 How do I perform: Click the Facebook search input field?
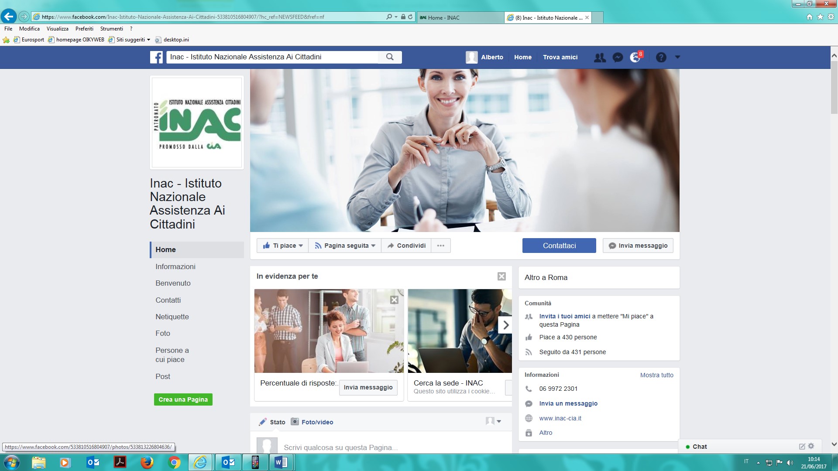click(x=272, y=57)
